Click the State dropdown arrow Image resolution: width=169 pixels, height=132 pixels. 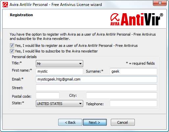80,104
